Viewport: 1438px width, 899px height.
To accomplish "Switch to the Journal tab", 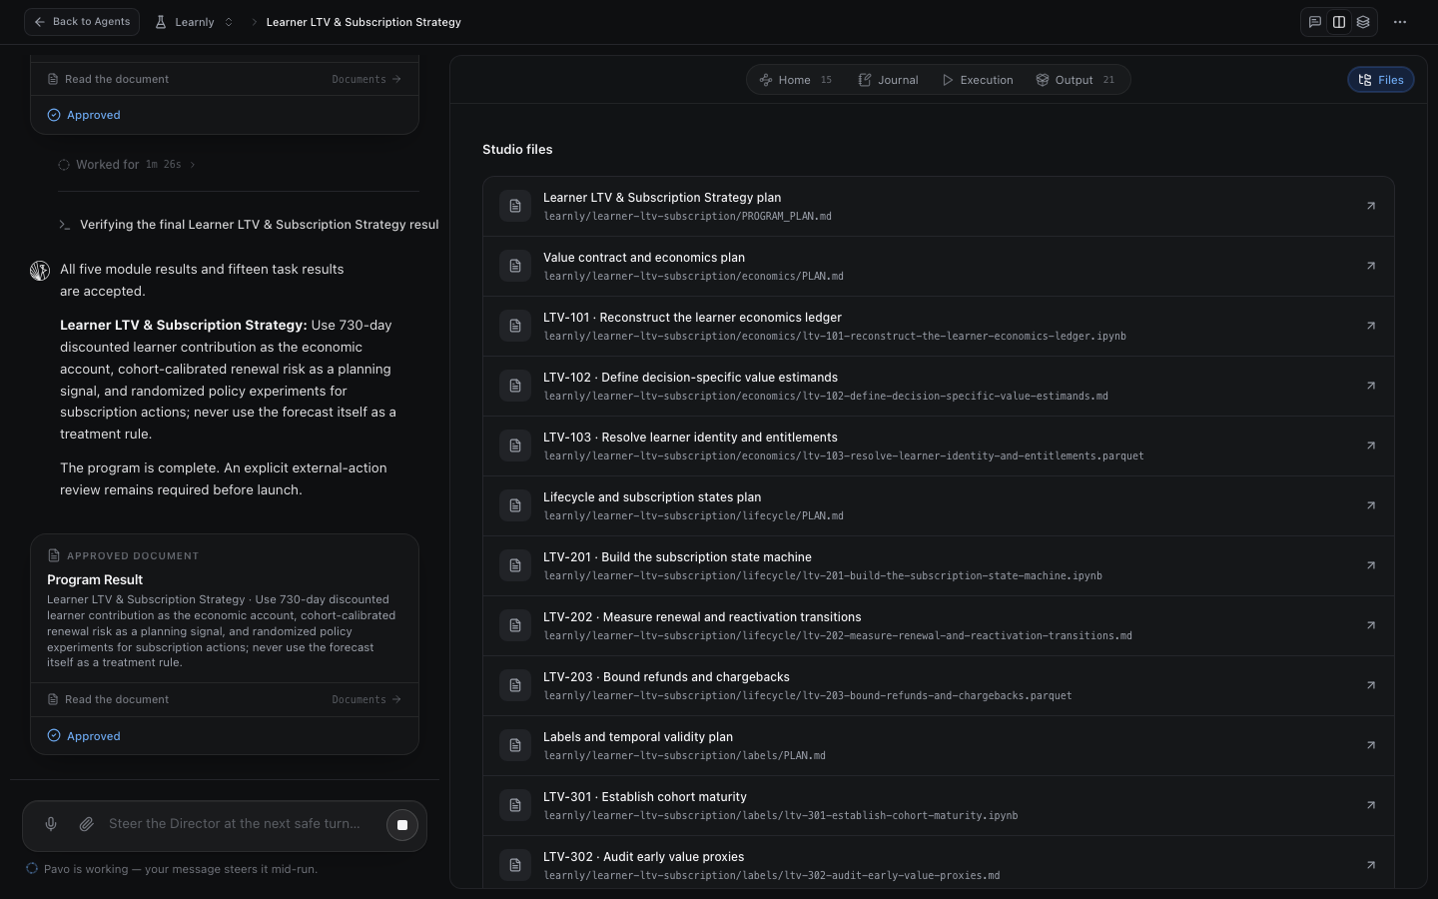I will pos(888,80).
